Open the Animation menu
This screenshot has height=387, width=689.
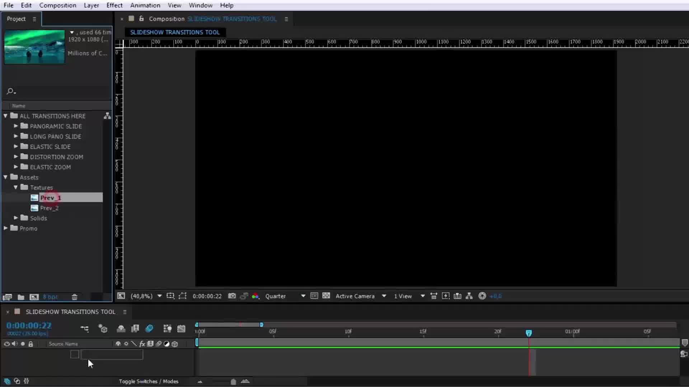(x=145, y=5)
